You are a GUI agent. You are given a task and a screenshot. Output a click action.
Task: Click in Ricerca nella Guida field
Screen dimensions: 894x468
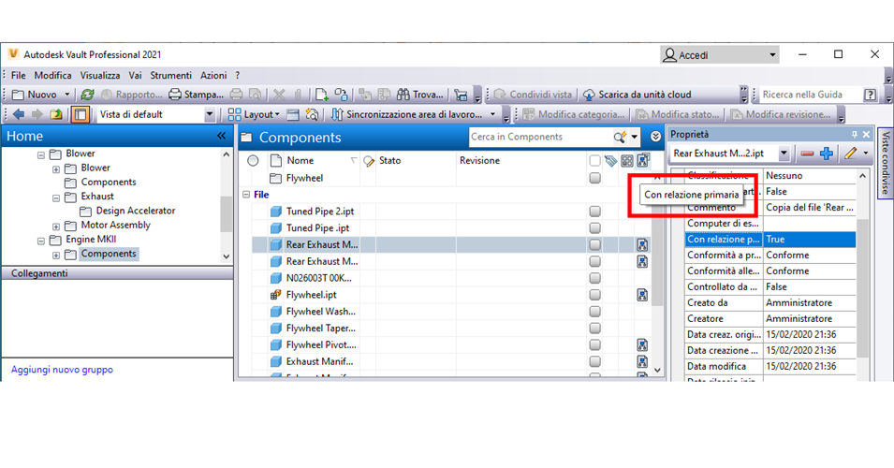pyautogui.click(x=811, y=95)
